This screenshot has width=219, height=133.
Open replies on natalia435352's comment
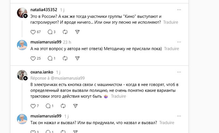50,32
